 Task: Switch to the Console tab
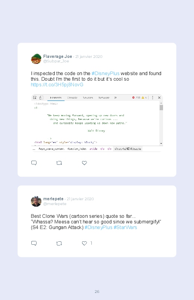[x=72, y=98]
